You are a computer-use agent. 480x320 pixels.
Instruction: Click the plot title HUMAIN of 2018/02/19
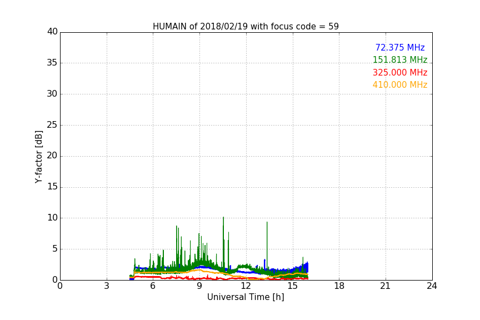pos(246,27)
